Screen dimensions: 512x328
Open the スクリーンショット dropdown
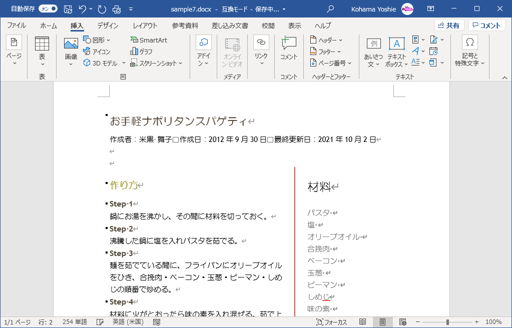coord(156,63)
